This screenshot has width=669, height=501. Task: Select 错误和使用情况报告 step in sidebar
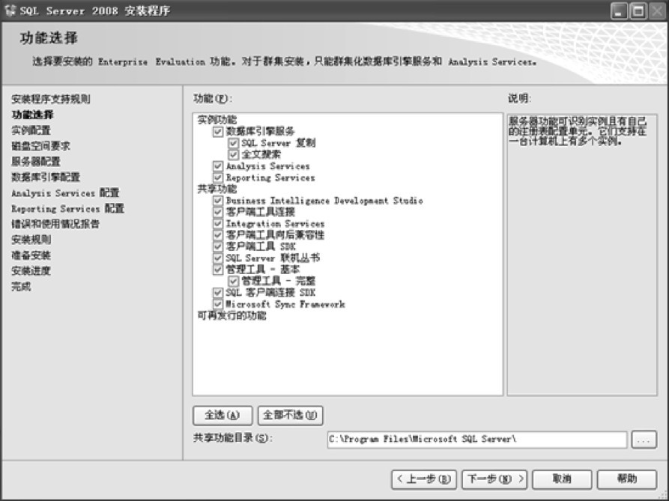click(55, 224)
